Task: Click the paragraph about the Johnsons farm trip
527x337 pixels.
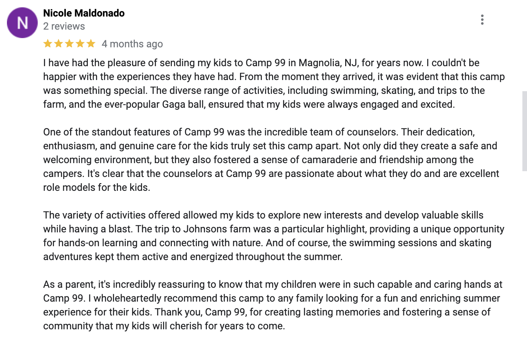Action: (x=274, y=236)
